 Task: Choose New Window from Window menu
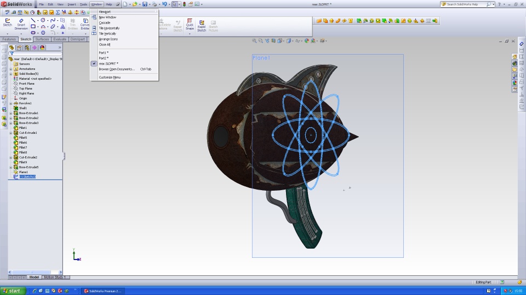pos(124,17)
